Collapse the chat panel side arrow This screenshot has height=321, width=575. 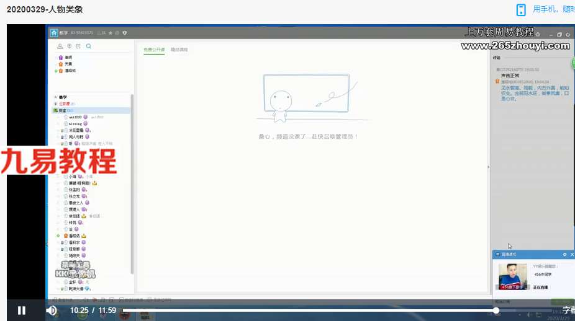click(488, 167)
